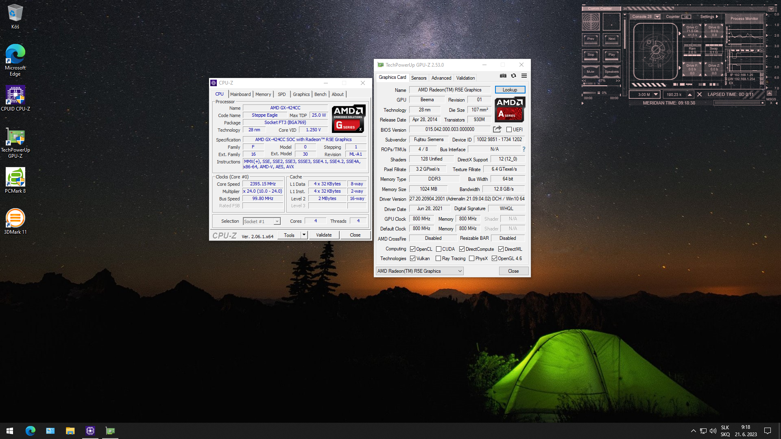Click the radar target icon in Comm Center
Screen dimensions: 781x439
click(591, 22)
